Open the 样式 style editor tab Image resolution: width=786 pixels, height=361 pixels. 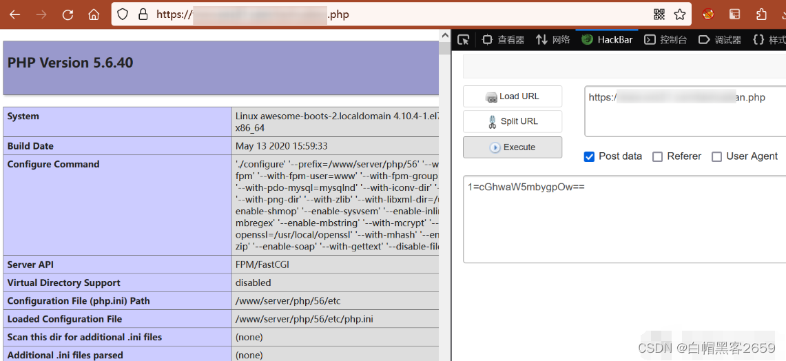(x=769, y=39)
